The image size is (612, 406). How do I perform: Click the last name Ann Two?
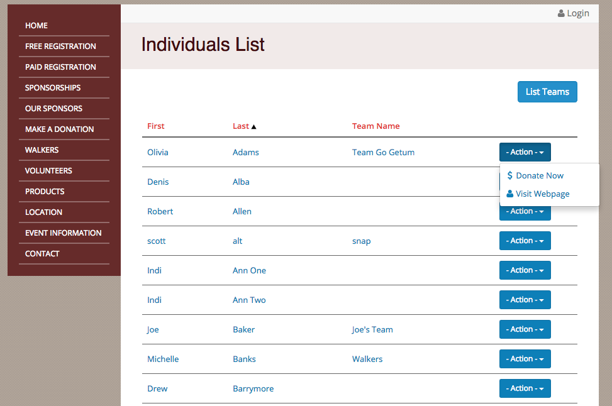249,300
